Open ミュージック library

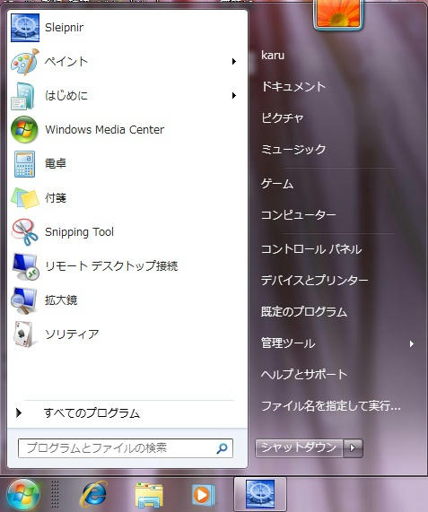click(x=293, y=149)
